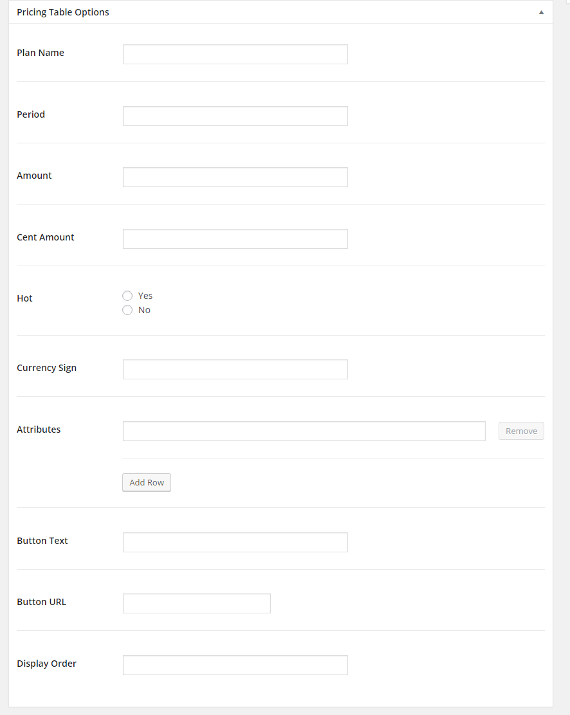Screen dimensions: 570x715
Task: Select Yes for the Hot option
Action: 127,296
